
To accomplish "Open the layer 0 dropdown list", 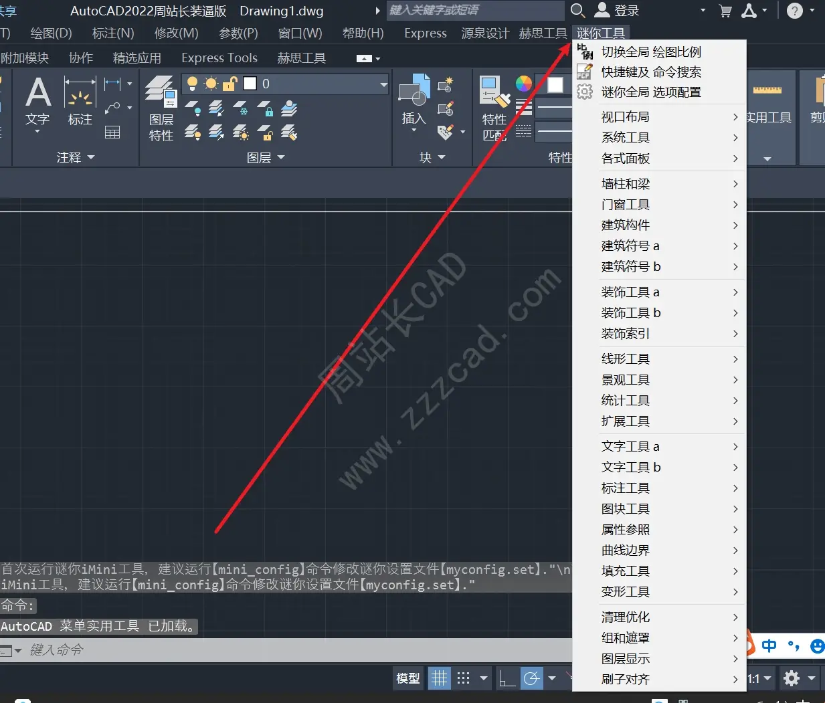I will [383, 84].
